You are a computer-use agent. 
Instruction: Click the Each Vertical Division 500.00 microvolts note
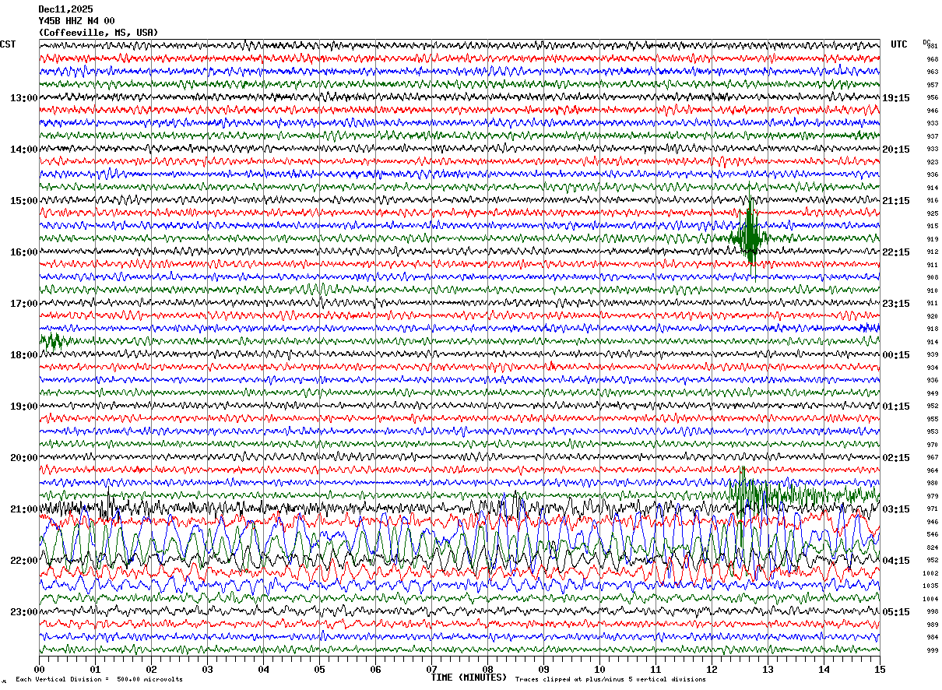point(99,679)
